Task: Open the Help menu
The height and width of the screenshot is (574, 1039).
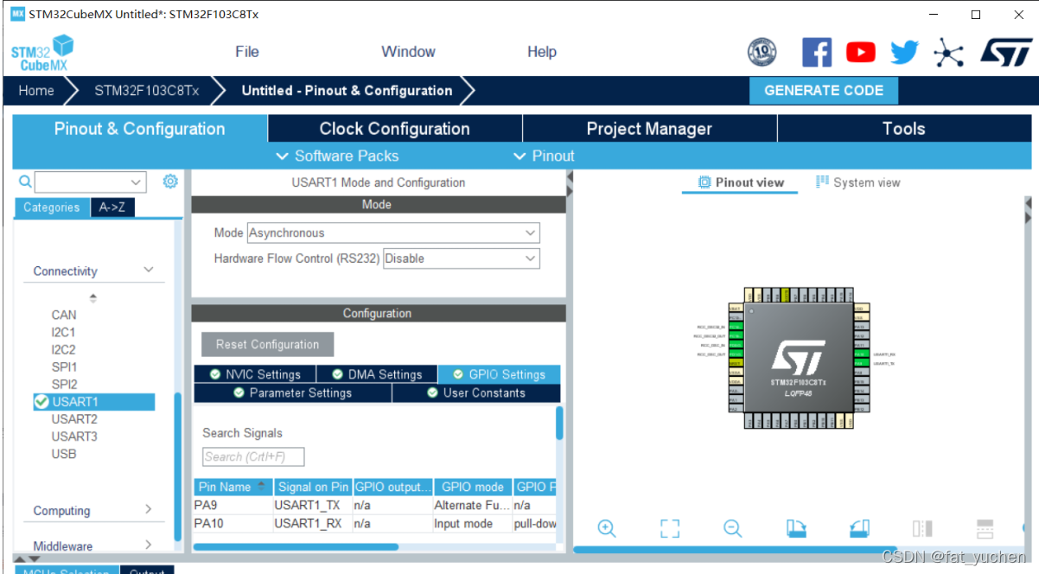Action: 542,52
